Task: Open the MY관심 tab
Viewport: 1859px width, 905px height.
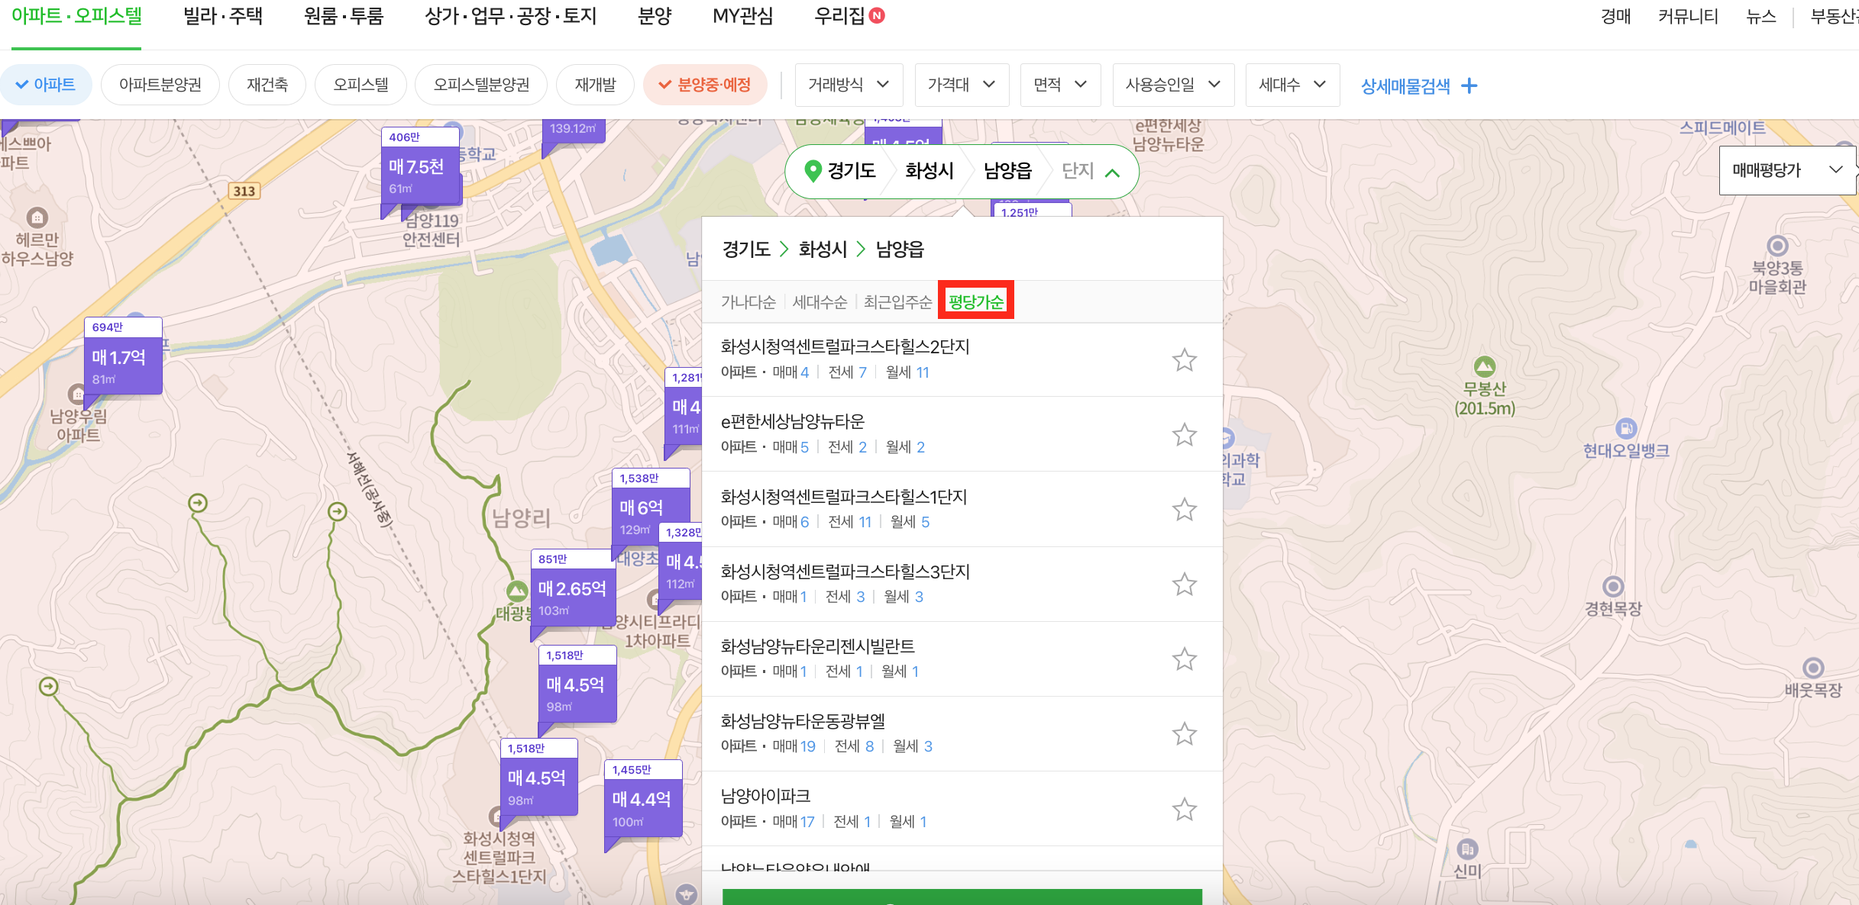Action: pyautogui.click(x=743, y=16)
